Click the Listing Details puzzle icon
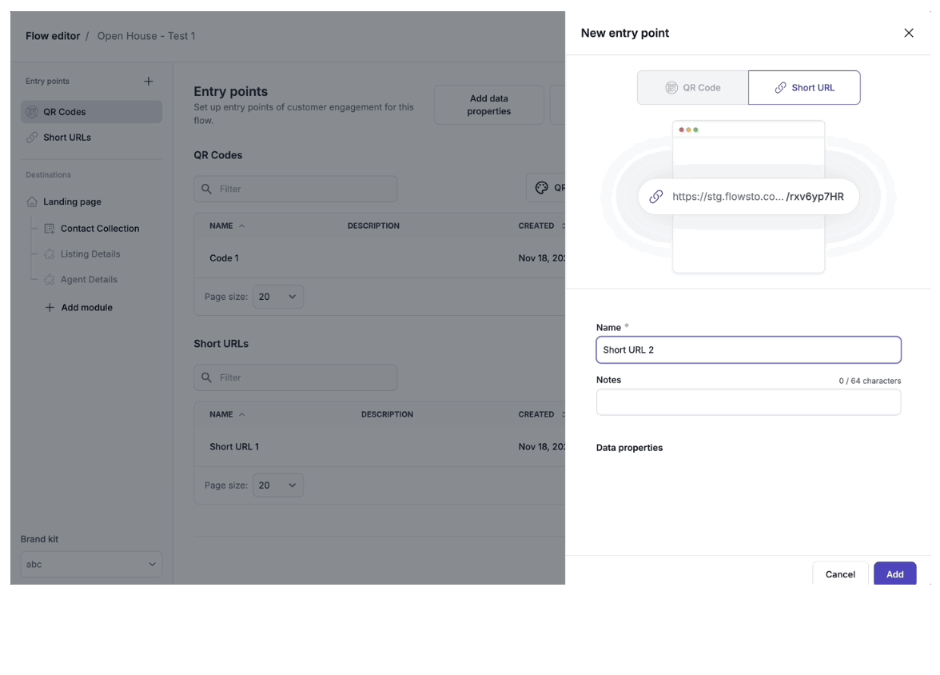Viewport: 940px width, 675px height. [x=50, y=254]
